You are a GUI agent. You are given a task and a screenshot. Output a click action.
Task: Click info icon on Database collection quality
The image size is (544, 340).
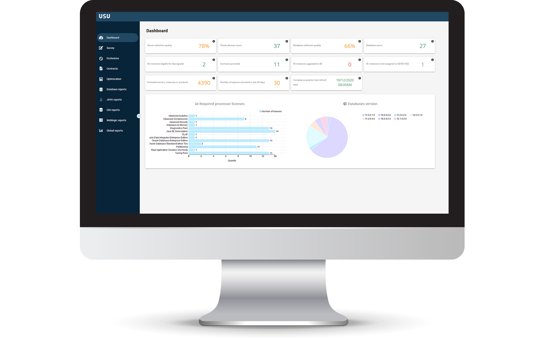coord(360,40)
